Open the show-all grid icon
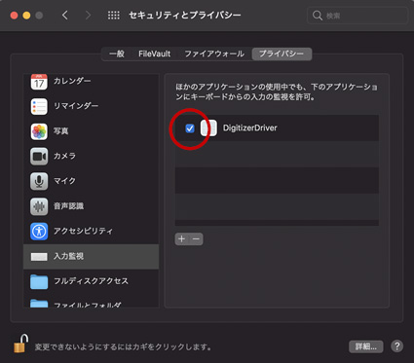This screenshot has height=363, width=414. pyautogui.click(x=114, y=16)
